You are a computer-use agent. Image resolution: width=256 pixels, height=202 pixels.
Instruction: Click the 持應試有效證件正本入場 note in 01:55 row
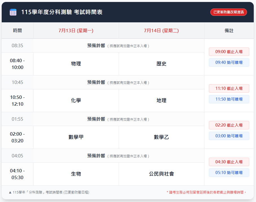point(128,120)
